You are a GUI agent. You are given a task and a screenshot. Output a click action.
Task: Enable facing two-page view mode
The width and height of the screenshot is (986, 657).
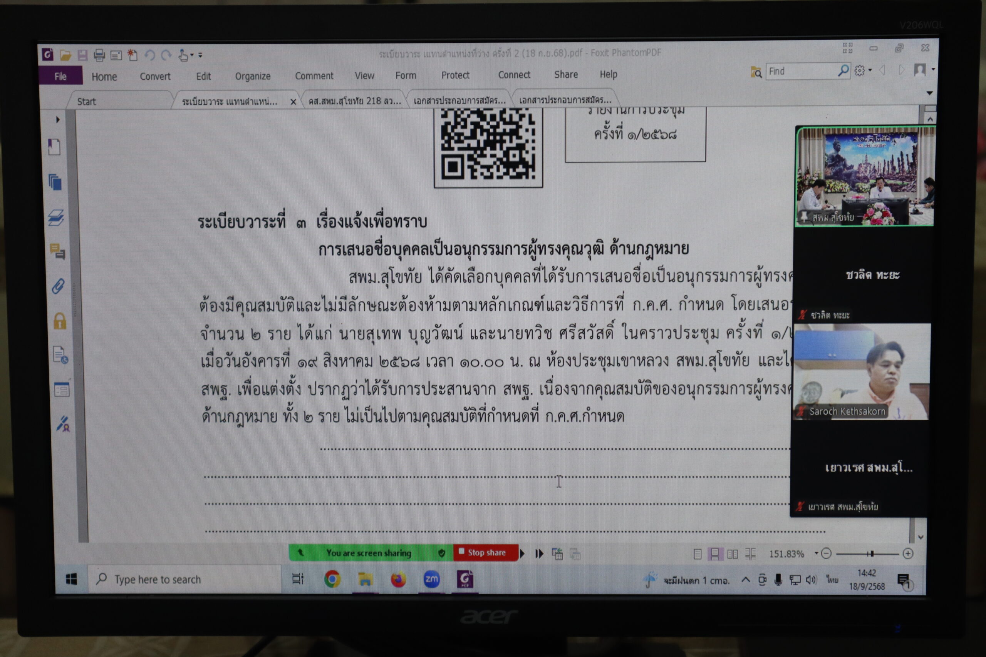pos(732,554)
